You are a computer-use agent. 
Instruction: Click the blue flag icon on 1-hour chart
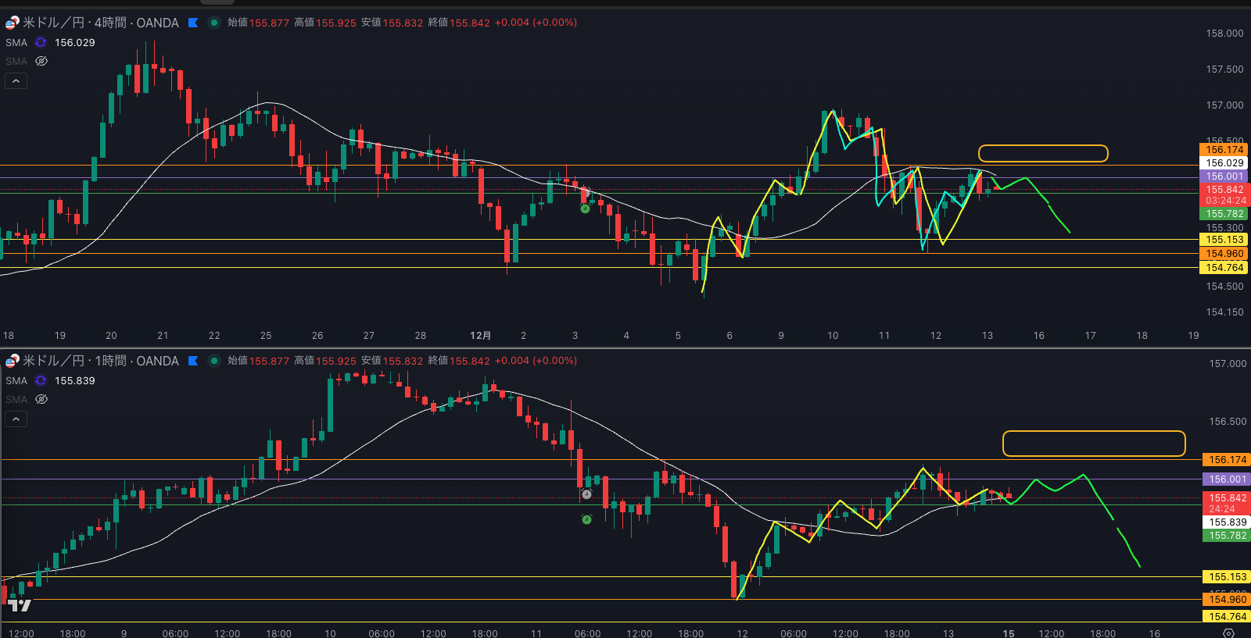click(x=193, y=361)
